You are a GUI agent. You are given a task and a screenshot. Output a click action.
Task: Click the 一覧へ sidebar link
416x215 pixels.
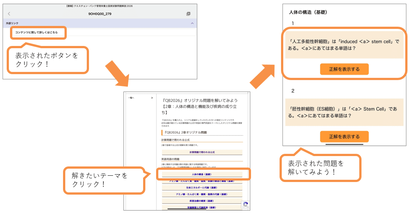click(x=131, y=98)
